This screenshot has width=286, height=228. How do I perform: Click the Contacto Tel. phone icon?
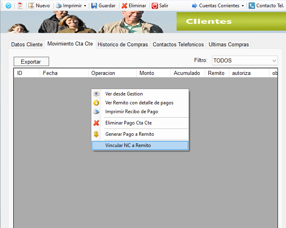click(x=252, y=6)
